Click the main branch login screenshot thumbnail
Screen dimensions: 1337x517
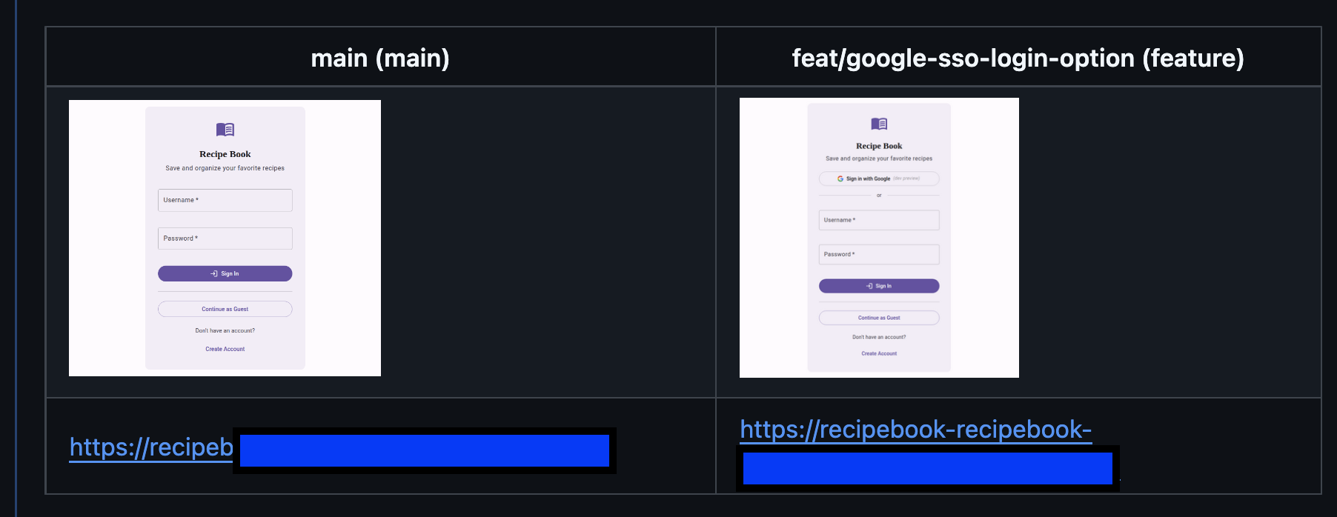coord(225,238)
